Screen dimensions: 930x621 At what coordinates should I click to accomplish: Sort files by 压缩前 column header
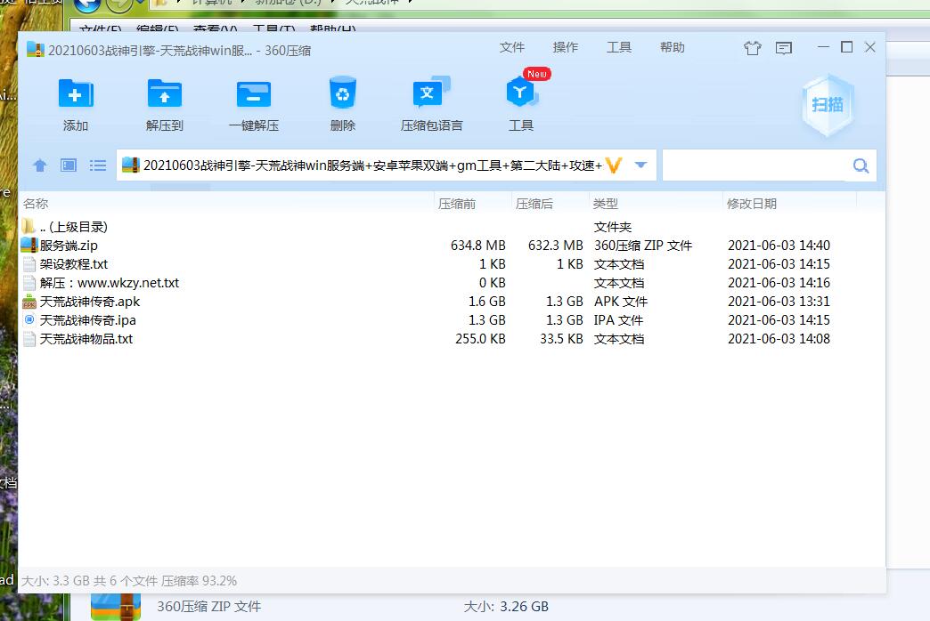[x=457, y=204]
